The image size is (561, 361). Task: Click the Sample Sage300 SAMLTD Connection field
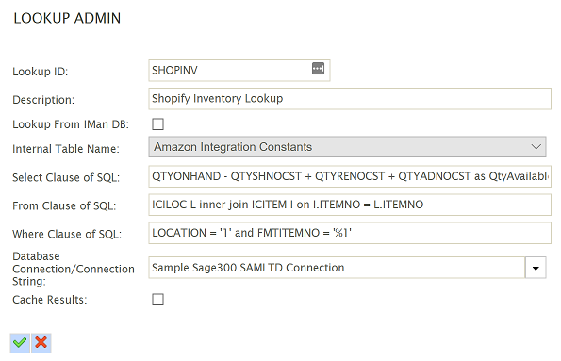337,268
